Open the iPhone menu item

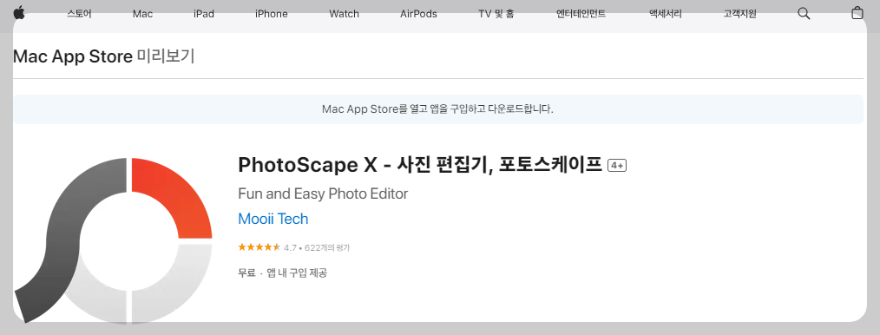(x=271, y=14)
